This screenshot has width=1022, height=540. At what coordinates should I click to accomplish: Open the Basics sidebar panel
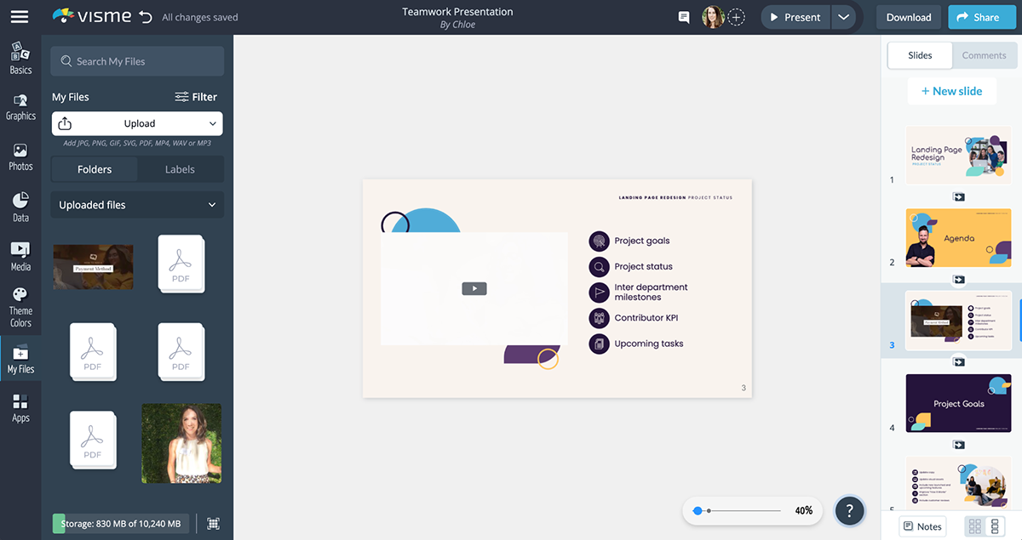click(20, 58)
